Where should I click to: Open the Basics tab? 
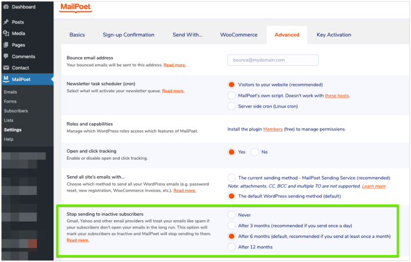[77, 35]
